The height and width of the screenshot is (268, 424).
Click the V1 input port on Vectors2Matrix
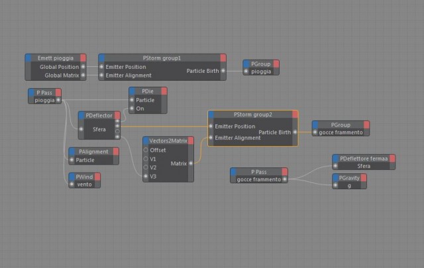(146, 159)
